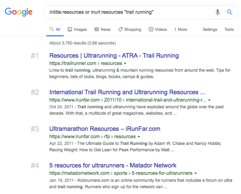The width and height of the screenshot is (241, 194).
Task: Open 5 resources for ultrarunners result
Action: point(113,165)
